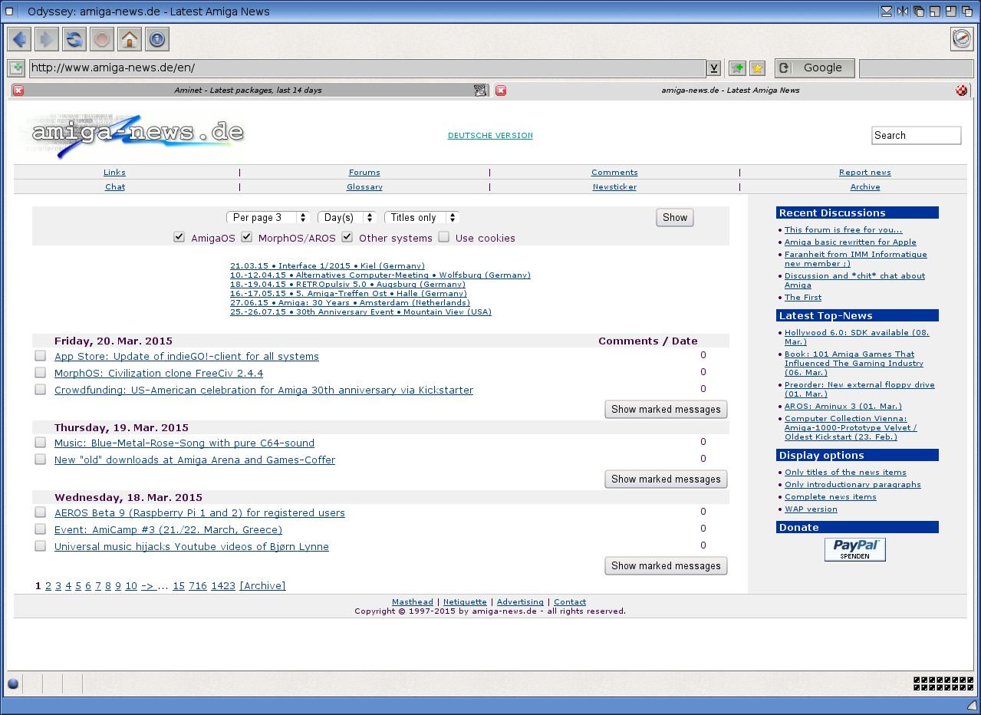This screenshot has width=981, height=715.
Task: Open Amiga: 30 Years Amsterdam event link
Action: 351,303
